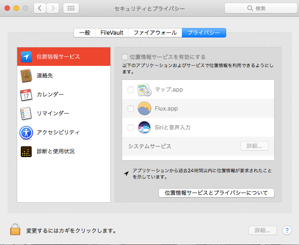Viewport: 299px width, 245px height.
Task: Close the window with the red button
Action: [x=7, y=8]
